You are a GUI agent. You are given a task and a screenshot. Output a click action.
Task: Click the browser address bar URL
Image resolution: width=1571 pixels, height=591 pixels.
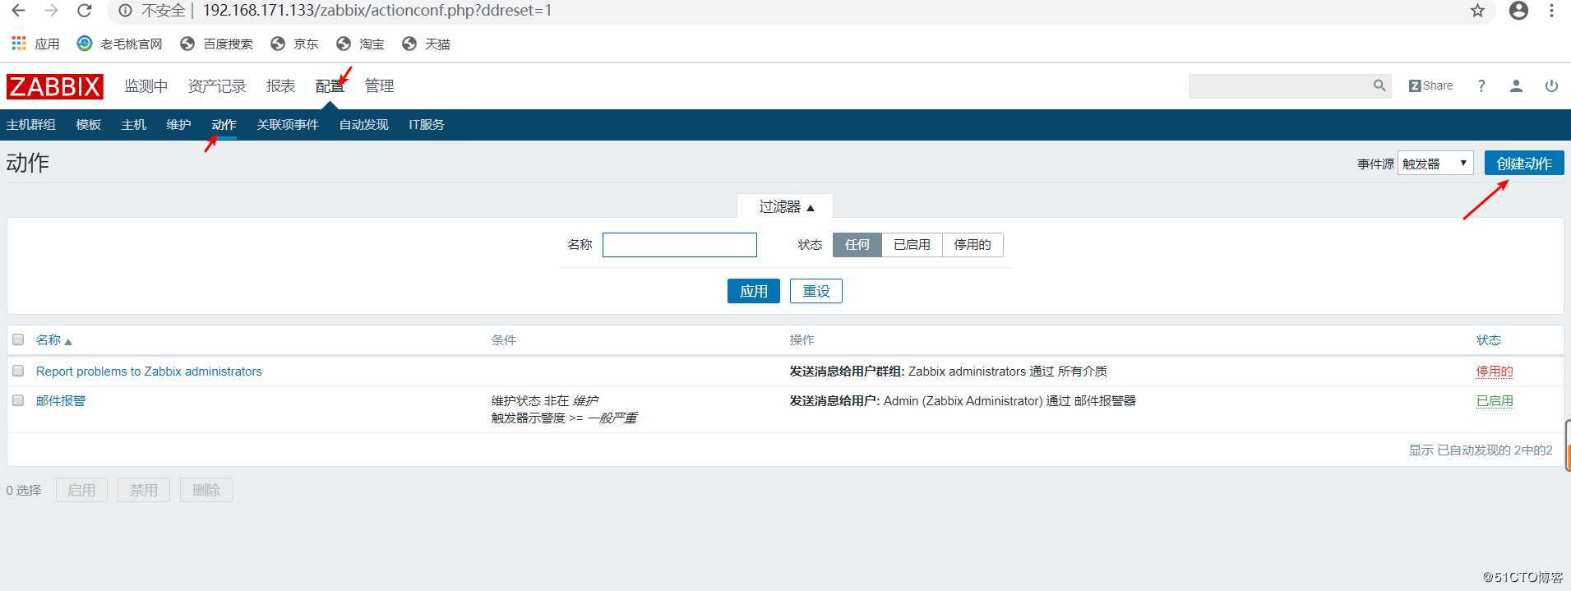[377, 11]
